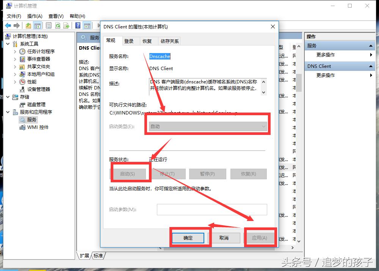Click the 事件查看器 icon
The width and height of the screenshot is (379, 271).
pyautogui.click(x=22, y=59)
